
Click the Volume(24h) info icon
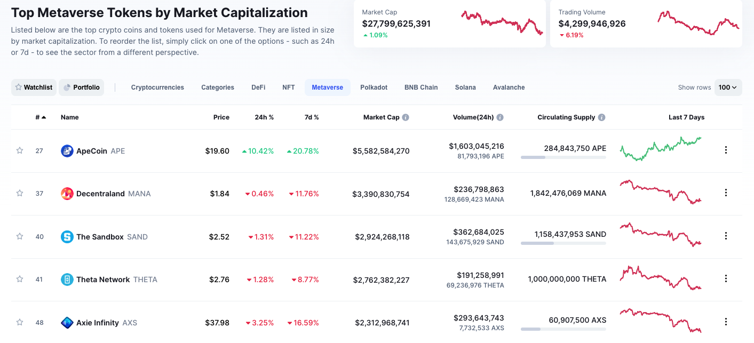[500, 117]
